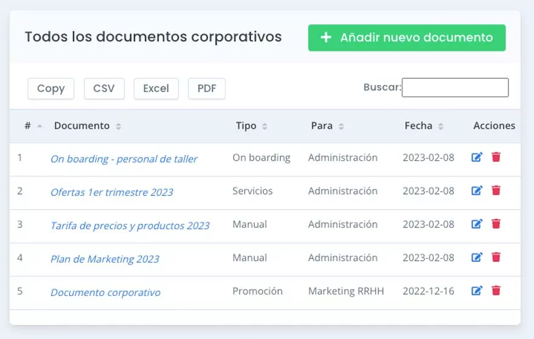The width and height of the screenshot is (534, 339).
Task: Edit the Ofertas 1er trimestre 2023 row
Action: click(477, 190)
